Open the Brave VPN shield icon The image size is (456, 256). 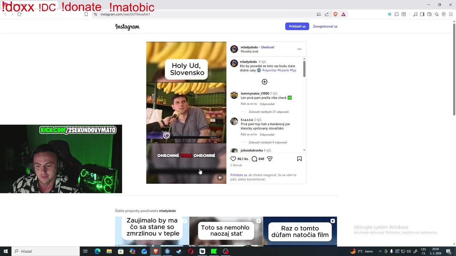(444, 14)
